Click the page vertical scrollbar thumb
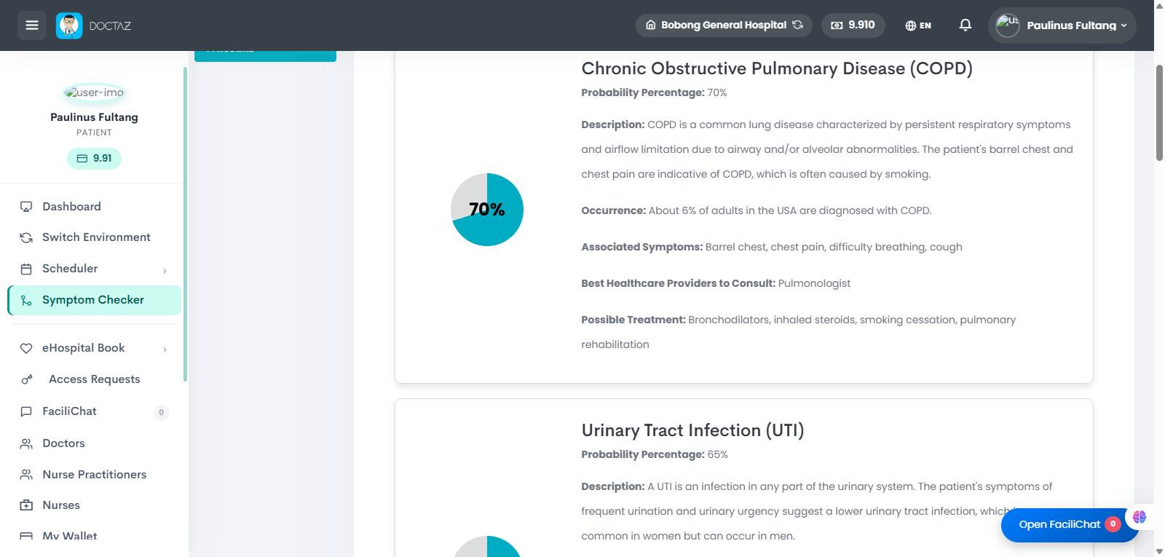1165x557 pixels. (1159, 112)
